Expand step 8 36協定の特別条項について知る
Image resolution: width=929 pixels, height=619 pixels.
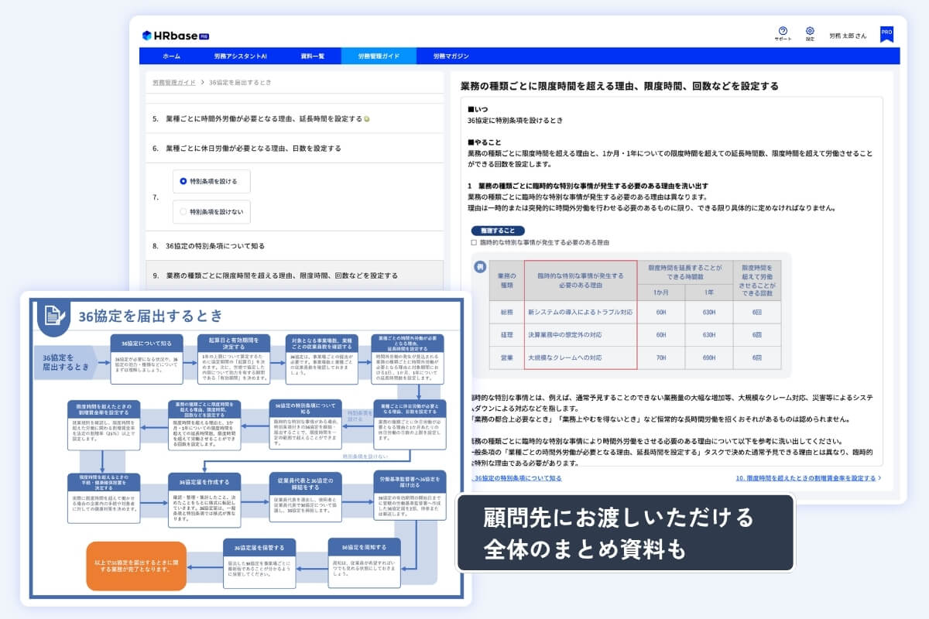[x=295, y=246]
